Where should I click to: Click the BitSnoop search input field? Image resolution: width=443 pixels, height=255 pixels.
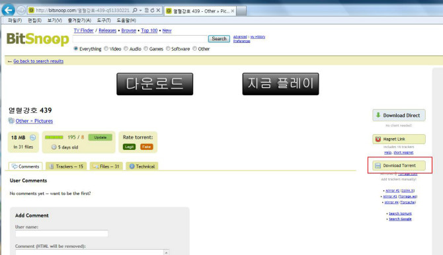[x=140, y=39]
